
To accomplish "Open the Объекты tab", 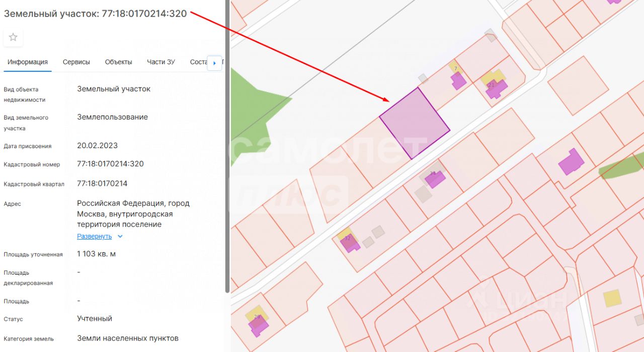I will [119, 62].
